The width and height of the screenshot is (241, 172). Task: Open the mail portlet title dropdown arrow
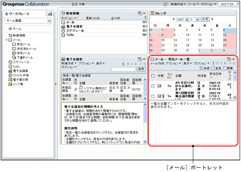pos(233,59)
